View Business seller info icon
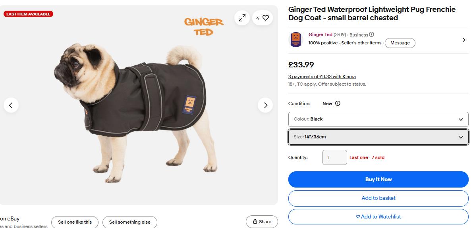Viewport: 475px width, 228px height. pyautogui.click(x=371, y=34)
